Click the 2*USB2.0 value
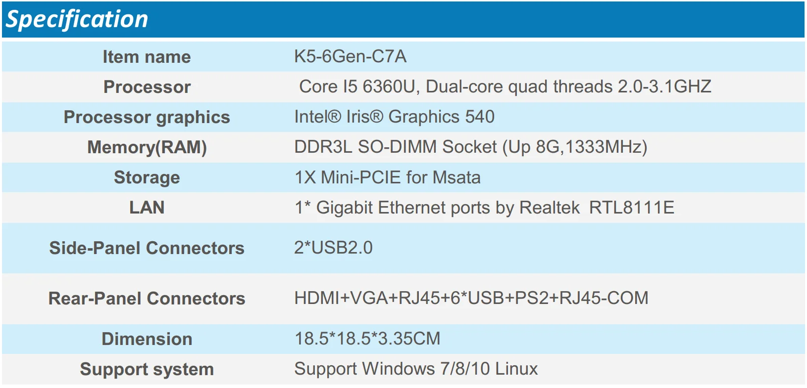This screenshot has height=388, width=807. click(x=333, y=248)
